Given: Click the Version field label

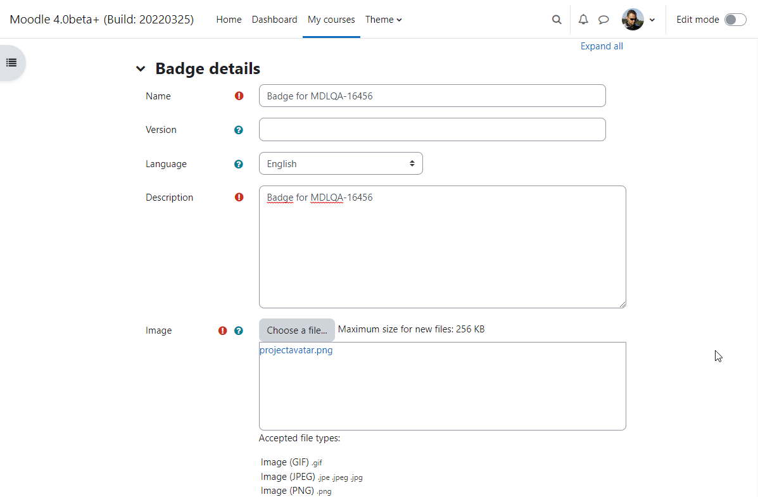Looking at the screenshot, I should coord(161,130).
